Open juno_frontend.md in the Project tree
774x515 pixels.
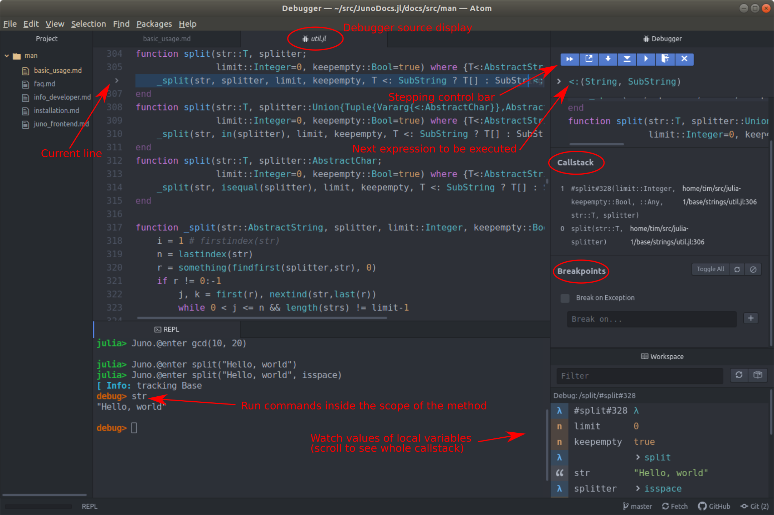coord(61,124)
